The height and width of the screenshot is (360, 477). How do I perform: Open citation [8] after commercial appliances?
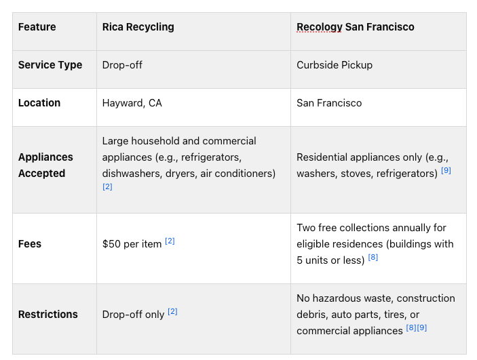click(x=411, y=327)
